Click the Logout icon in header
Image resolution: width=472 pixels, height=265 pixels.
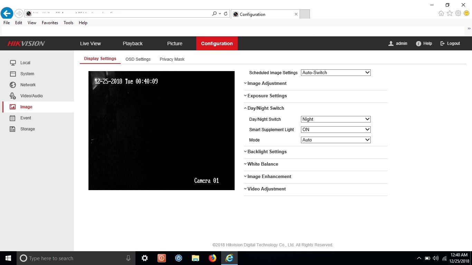(x=443, y=43)
